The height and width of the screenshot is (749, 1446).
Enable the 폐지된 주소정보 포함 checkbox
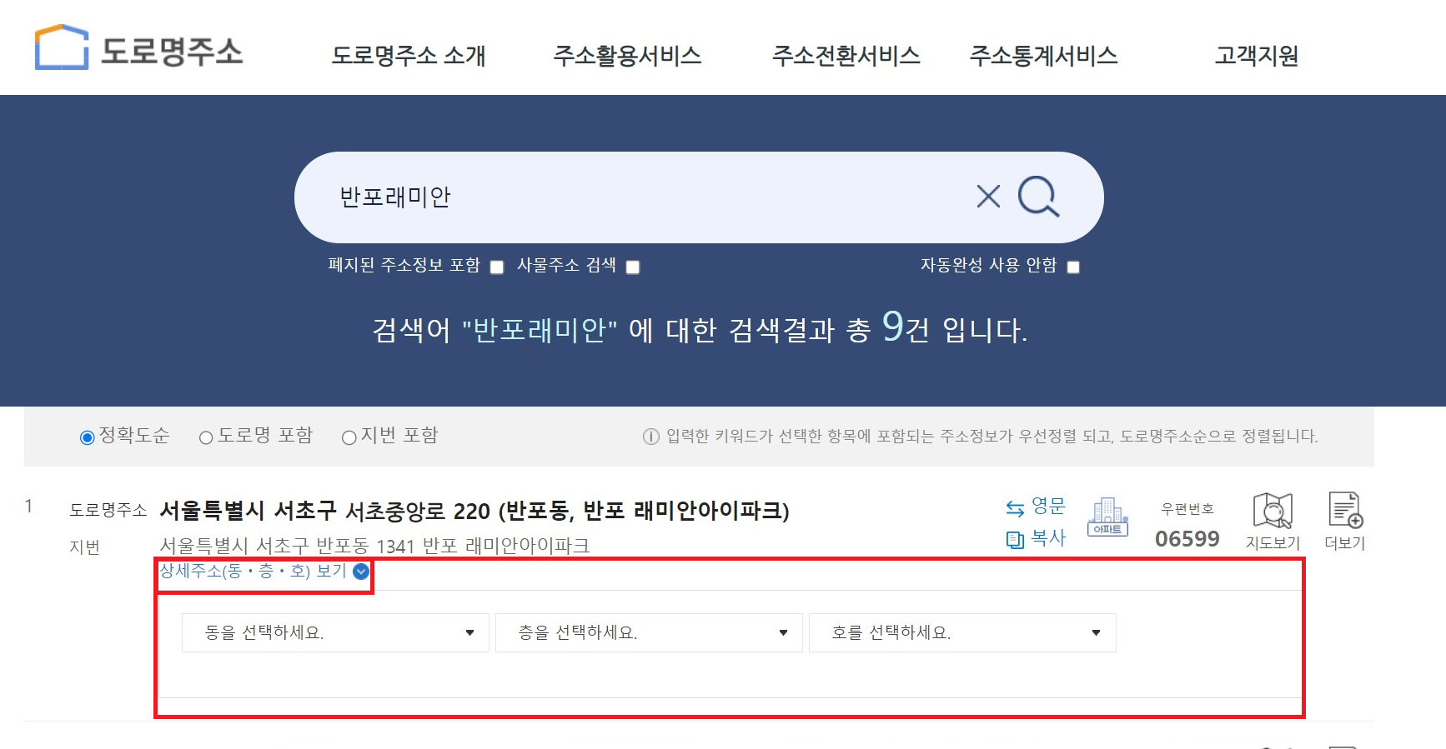click(497, 267)
